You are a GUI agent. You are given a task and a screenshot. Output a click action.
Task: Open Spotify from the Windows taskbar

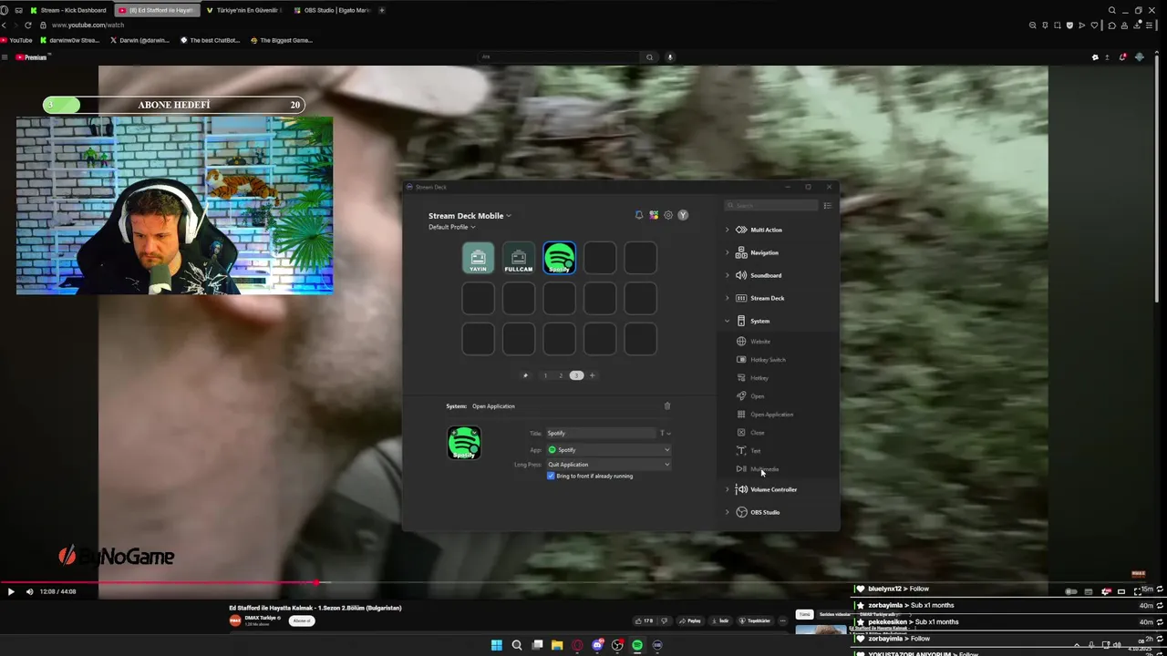click(x=637, y=645)
